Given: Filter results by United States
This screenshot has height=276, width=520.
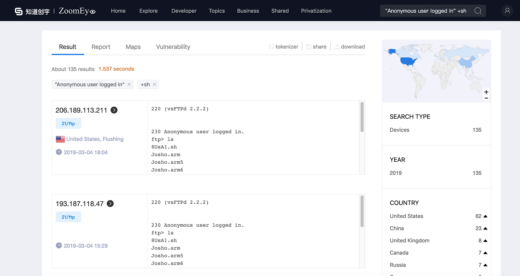Looking at the screenshot, I should [x=407, y=216].
